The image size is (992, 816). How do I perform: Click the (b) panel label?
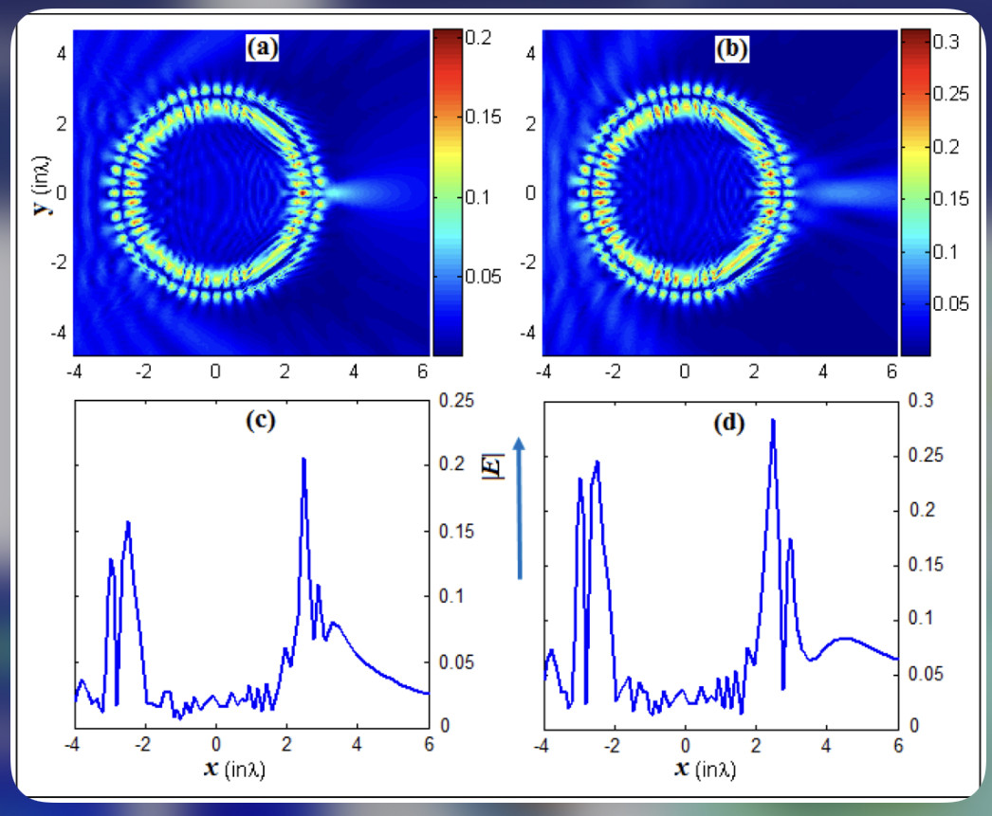(731, 46)
